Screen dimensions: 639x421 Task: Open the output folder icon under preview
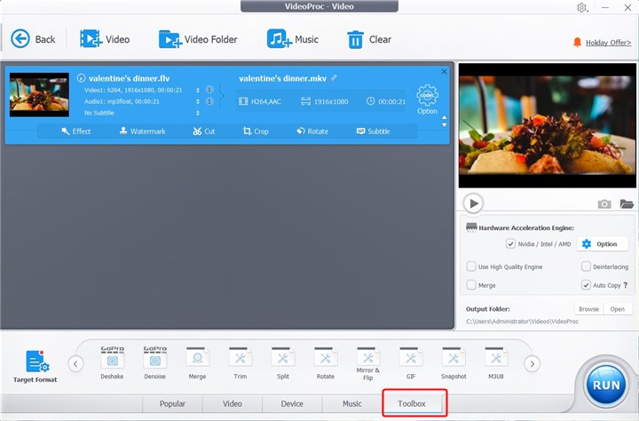click(627, 203)
